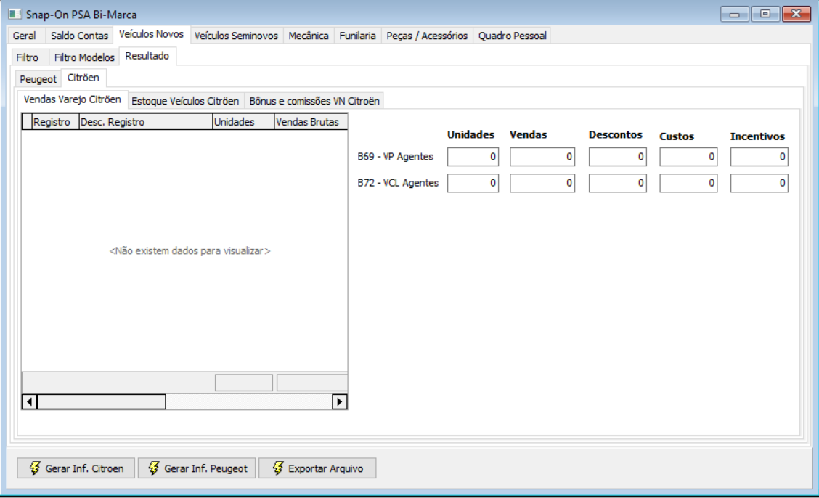The image size is (819, 498).
Task: Select the Veículos Novos tab
Action: pyautogui.click(x=152, y=34)
